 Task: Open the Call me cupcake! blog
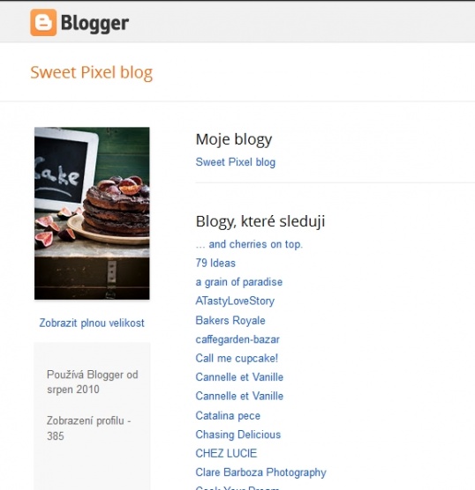(237, 358)
